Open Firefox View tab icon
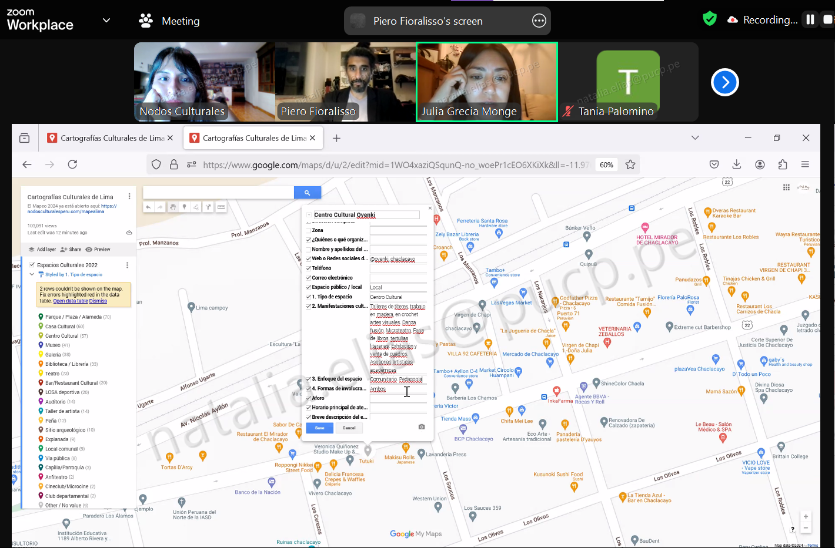 pos(24,138)
